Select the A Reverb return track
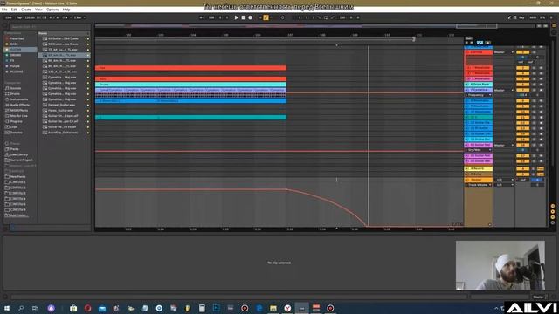Screen dimensions: 559x314 [x=479, y=168]
